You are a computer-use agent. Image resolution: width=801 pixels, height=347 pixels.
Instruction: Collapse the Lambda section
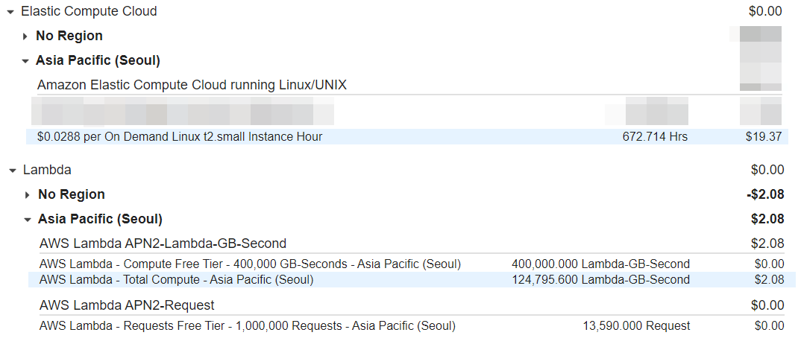pyautogui.click(x=13, y=171)
